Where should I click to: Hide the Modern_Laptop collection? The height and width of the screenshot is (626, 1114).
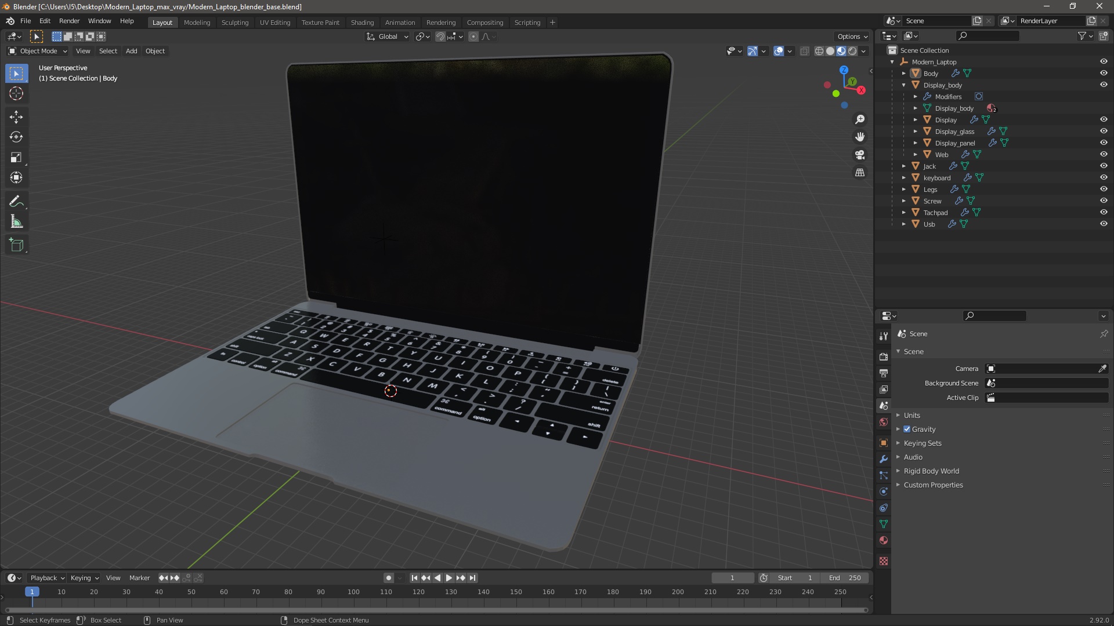coord(1104,61)
